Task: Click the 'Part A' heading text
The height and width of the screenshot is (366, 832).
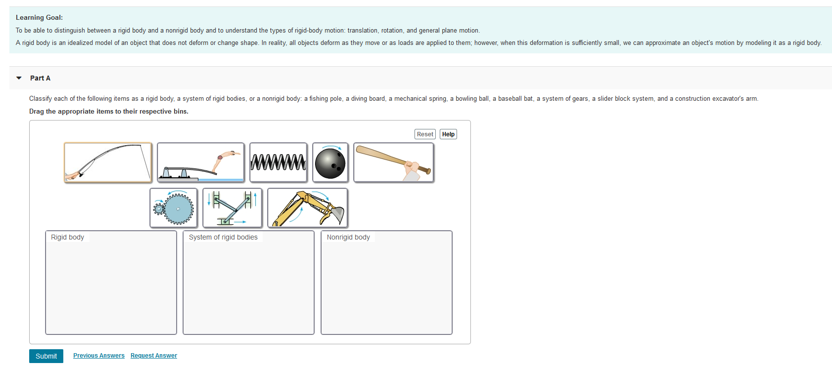Action: tap(40, 78)
